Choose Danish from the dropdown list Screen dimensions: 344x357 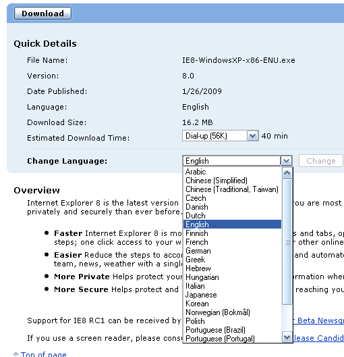[232, 207]
